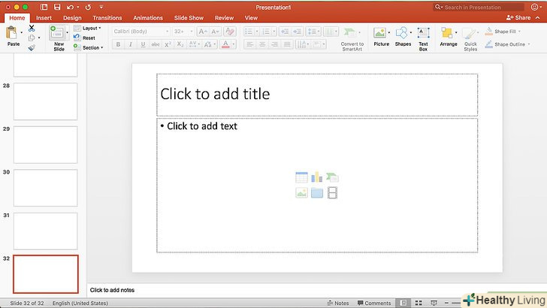Image resolution: width=547 pixels, height=308 pixels.
Task: Enable Normal view in status bar
Action: (403, 303)
